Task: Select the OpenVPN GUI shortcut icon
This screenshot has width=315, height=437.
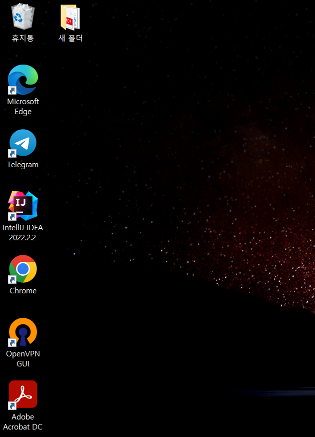Action: pos(23,332)
